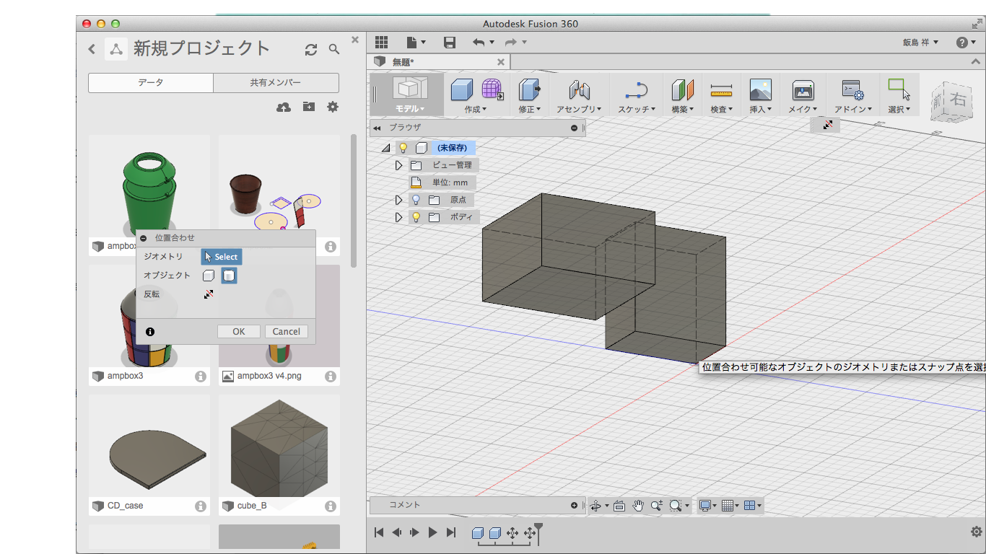Open the Help question mark menu
986x554 pixels.
[966, 43]
